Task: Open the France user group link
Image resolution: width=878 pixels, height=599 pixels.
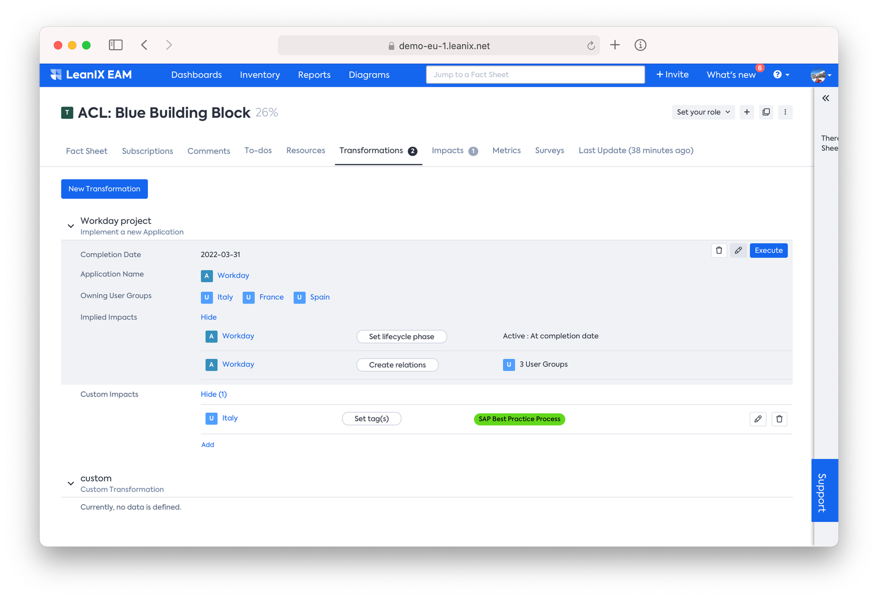Action: (271, 297)
